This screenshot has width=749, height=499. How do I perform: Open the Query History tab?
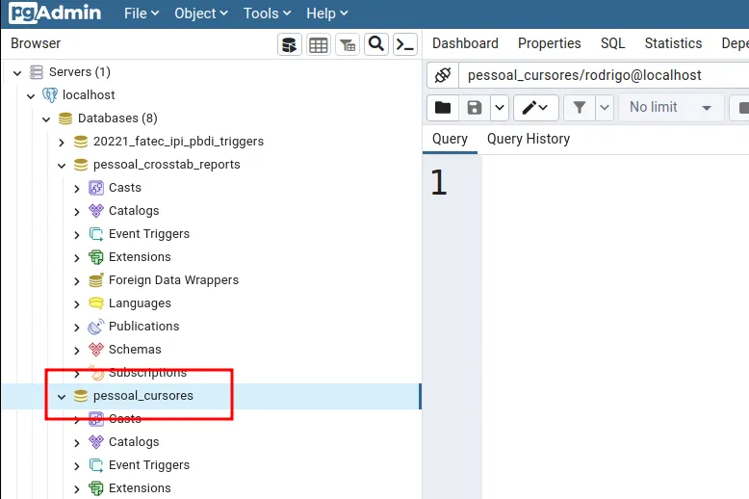[x=529, y=139]
